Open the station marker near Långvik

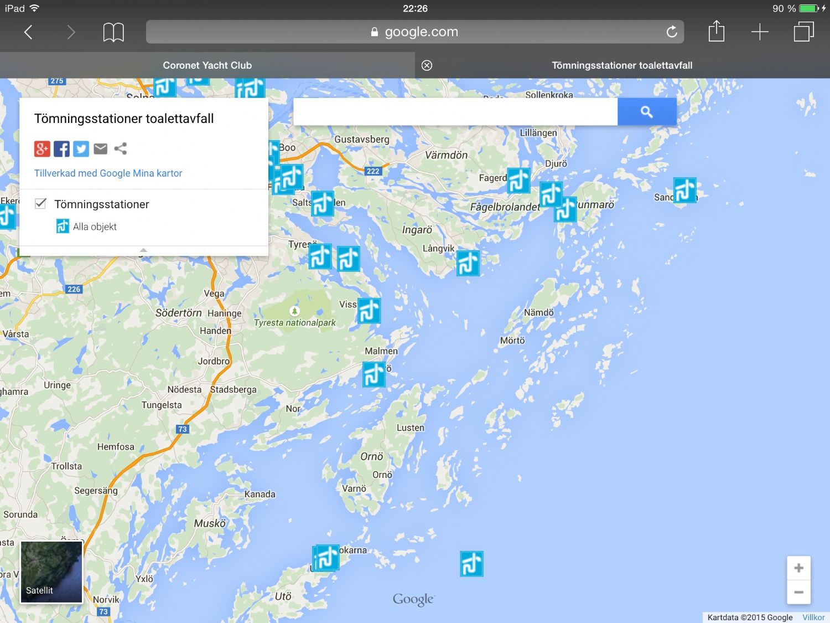pyautogui.click(x=468, y=264)
